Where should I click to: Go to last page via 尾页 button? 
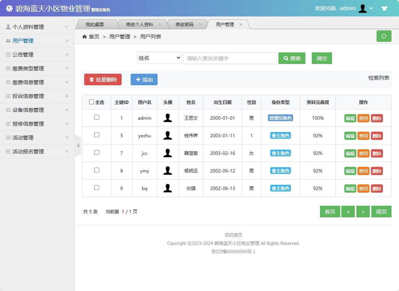point(381,211)
